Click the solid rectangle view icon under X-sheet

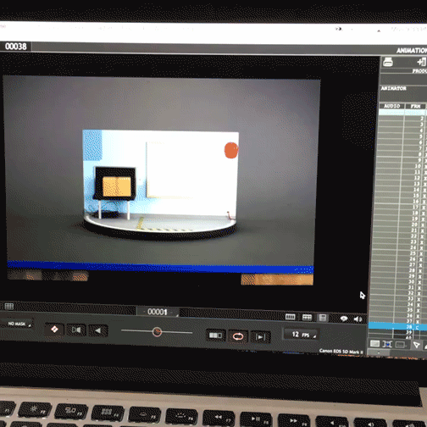pyautogui.click(x=374, y=343)
